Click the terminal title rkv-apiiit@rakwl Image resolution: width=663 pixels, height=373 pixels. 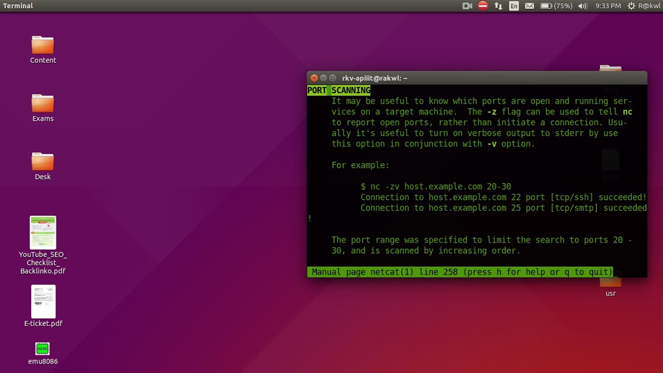tap(374, 78)
